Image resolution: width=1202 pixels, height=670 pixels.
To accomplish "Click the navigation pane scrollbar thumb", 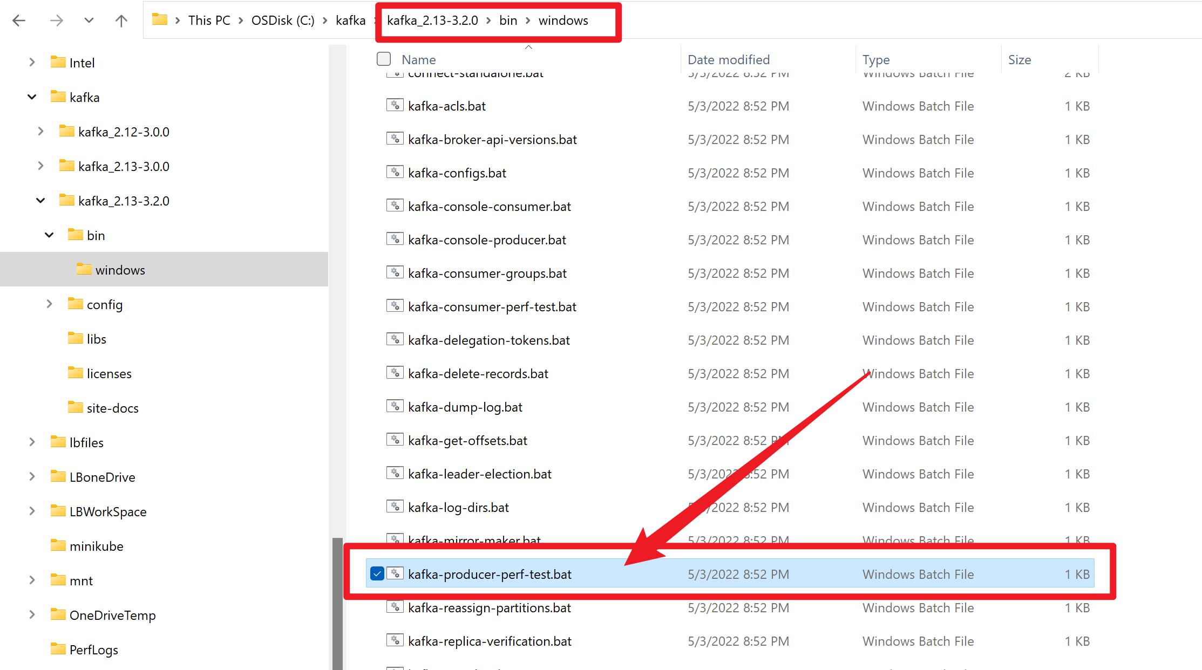I will (337, 603).
